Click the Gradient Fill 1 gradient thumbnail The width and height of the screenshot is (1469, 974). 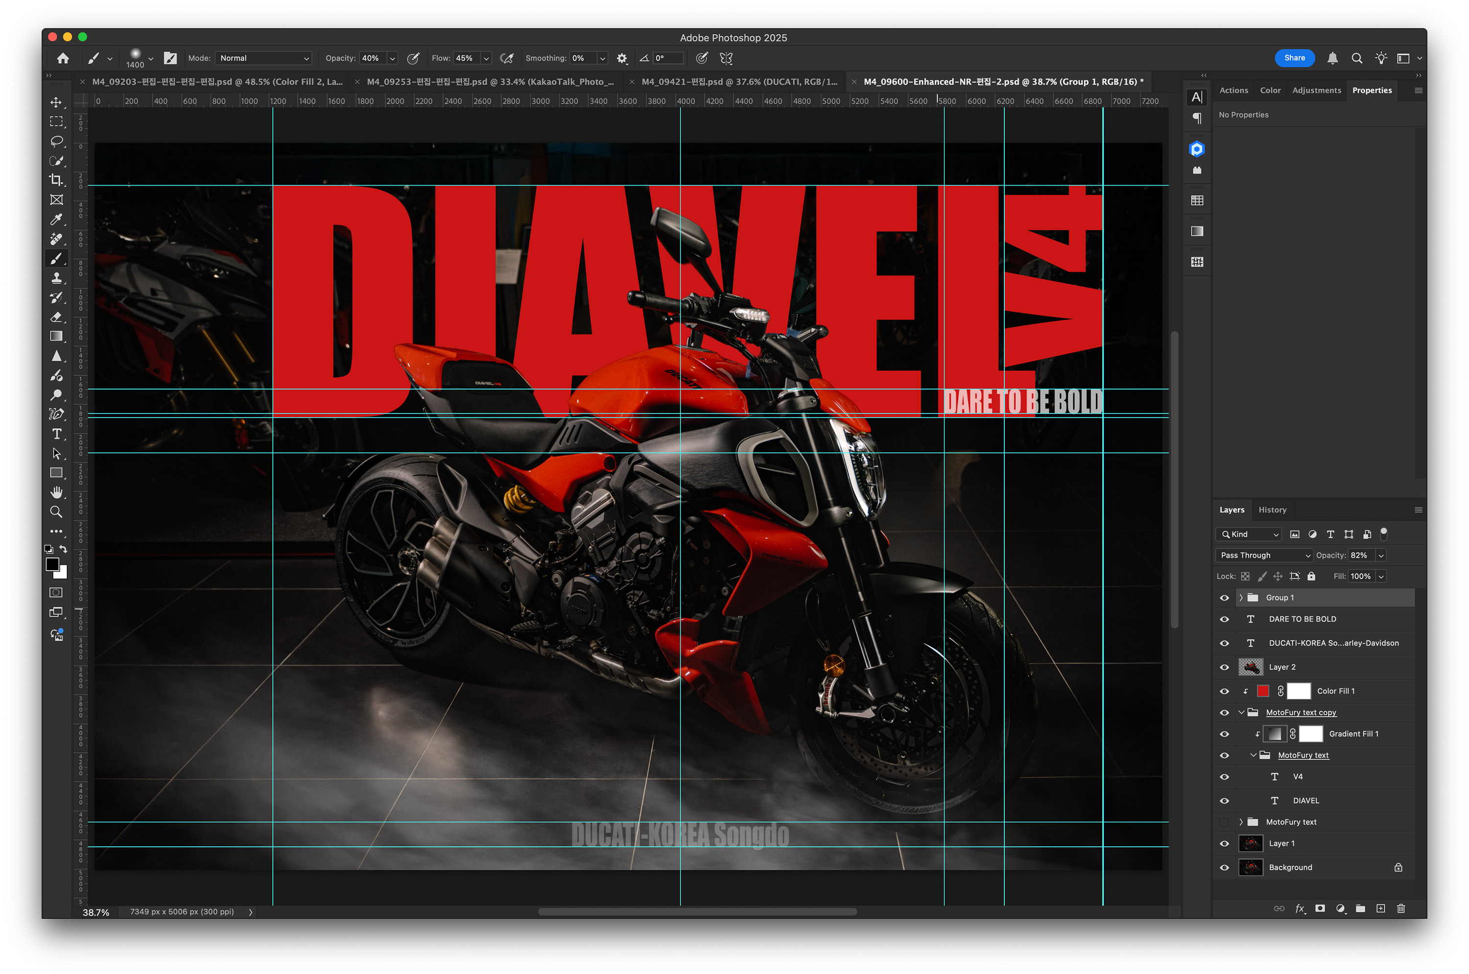pos(1275,734)
